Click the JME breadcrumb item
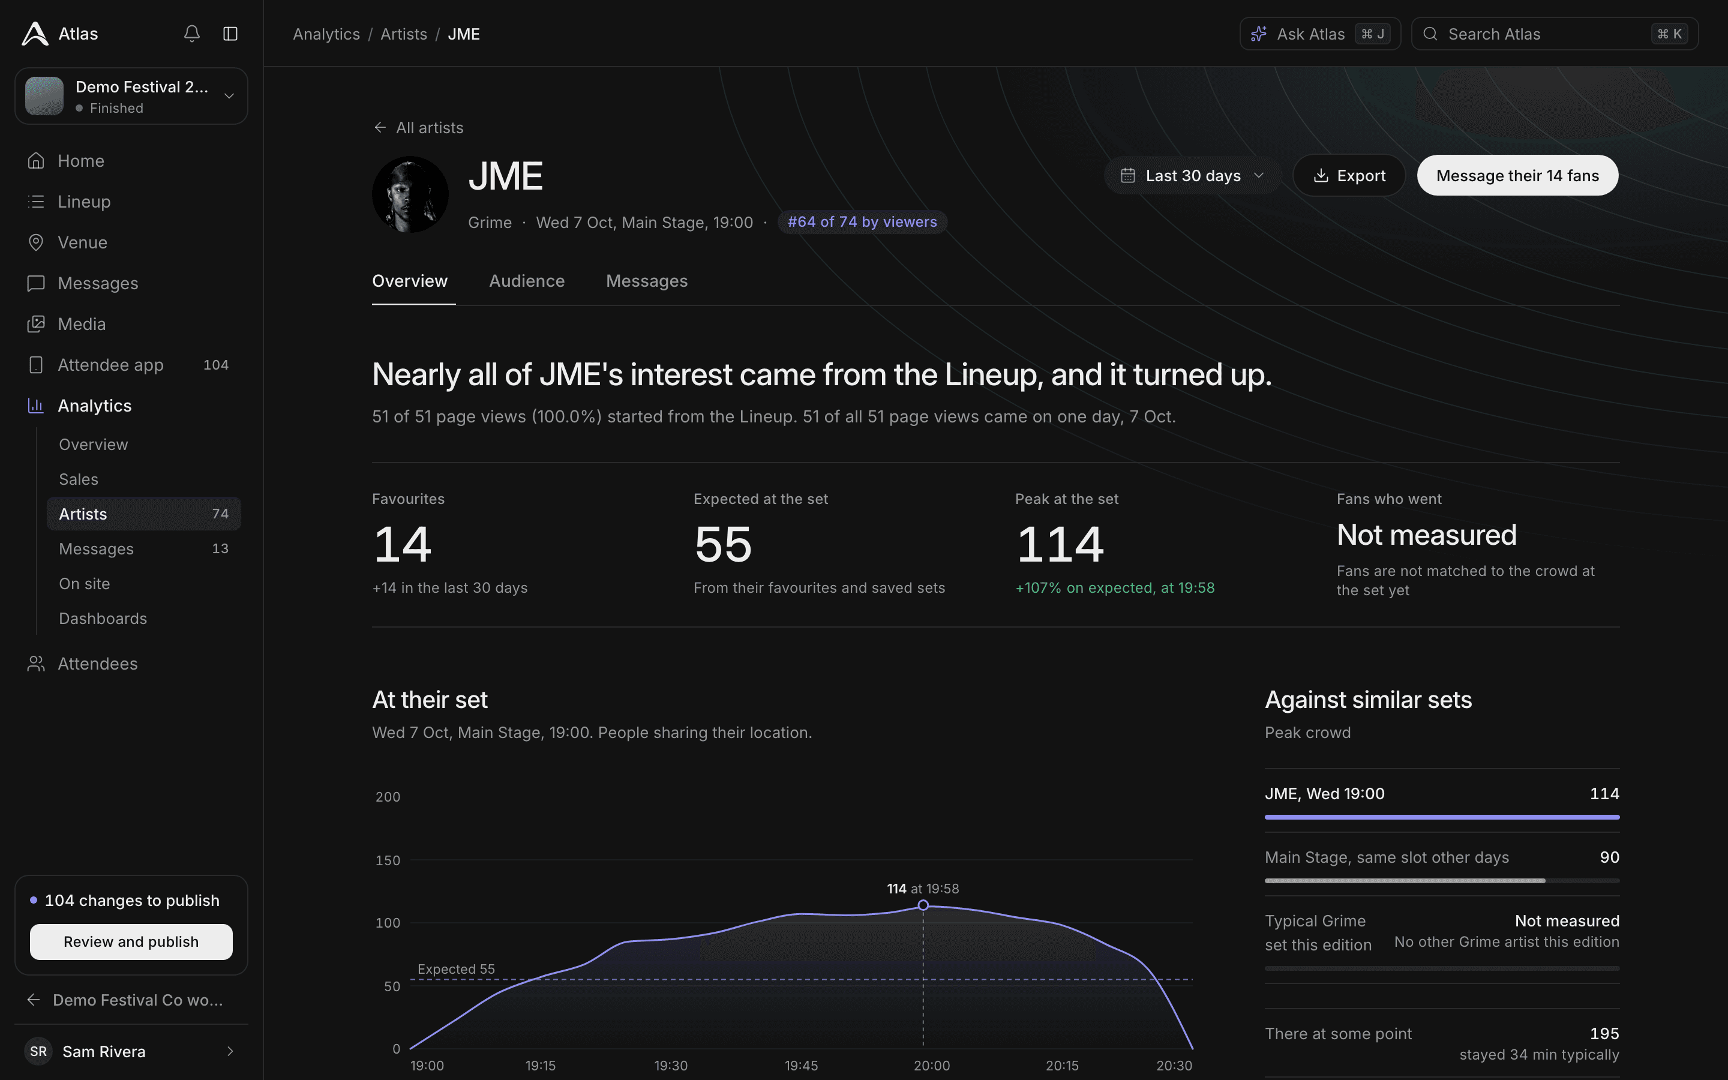Image resolution: width=1728 pixels, height=1080 pixels. 463,34
